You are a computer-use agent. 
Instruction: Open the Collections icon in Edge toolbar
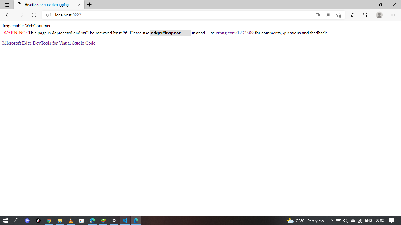point(366,15)
